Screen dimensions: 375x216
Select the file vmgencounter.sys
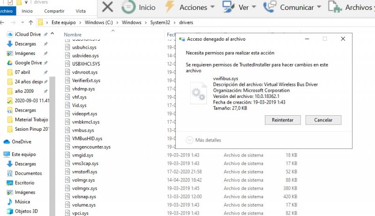[x=91, y=147]
